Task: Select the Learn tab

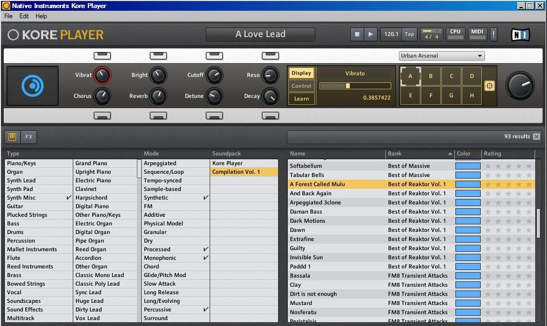Action: (301, 99)
